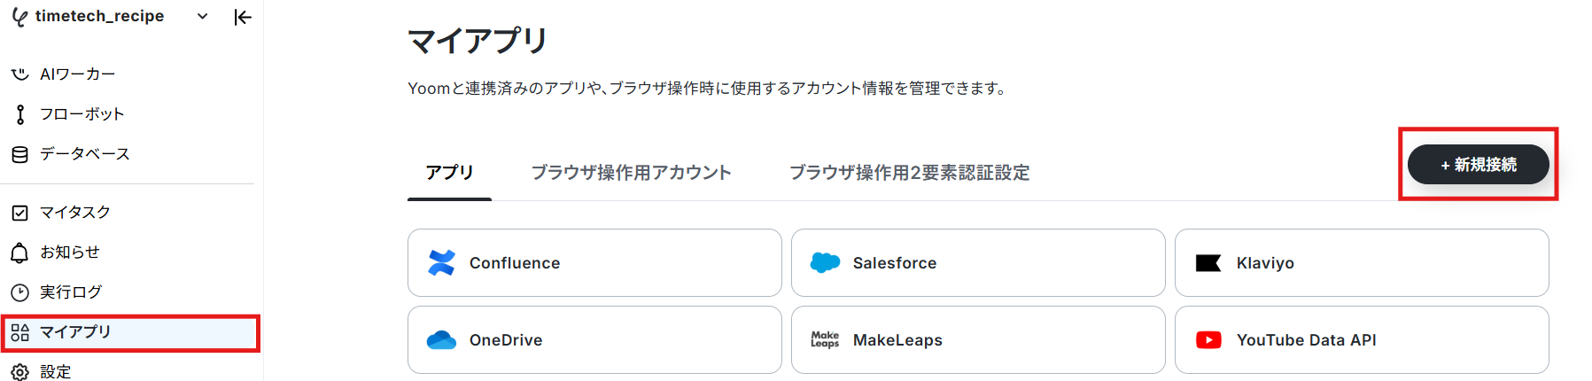
Task: Select マイアプリ in the sidebar
Action: pyautogui.click(x=75, y=332)
